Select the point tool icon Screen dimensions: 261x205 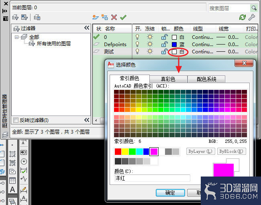[12, 145]
